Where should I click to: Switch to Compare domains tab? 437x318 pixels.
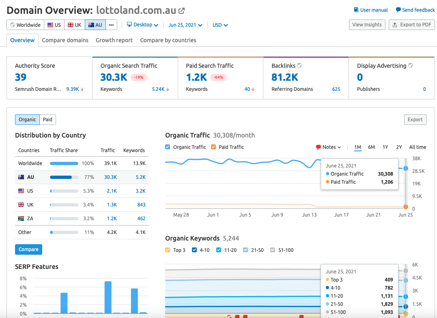point(65,40)
